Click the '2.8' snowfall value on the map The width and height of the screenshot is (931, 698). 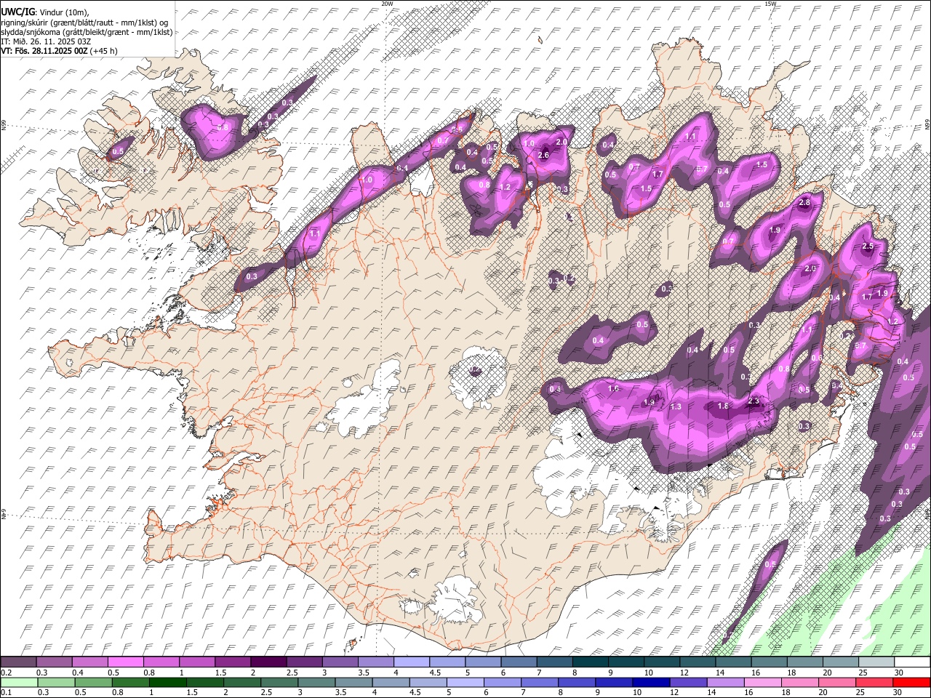coord(804,203)
